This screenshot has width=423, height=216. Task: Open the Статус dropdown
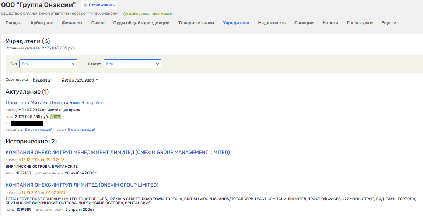pyautogui.click(x=132, y=64)
